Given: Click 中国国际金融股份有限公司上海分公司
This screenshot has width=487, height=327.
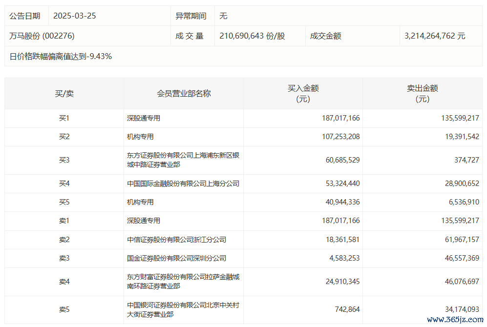Looking at the screenshot, I should tap(183, 184).
